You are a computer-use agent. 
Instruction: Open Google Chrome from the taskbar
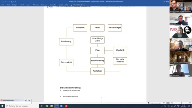pyautogui.click(x=47, y=106)
